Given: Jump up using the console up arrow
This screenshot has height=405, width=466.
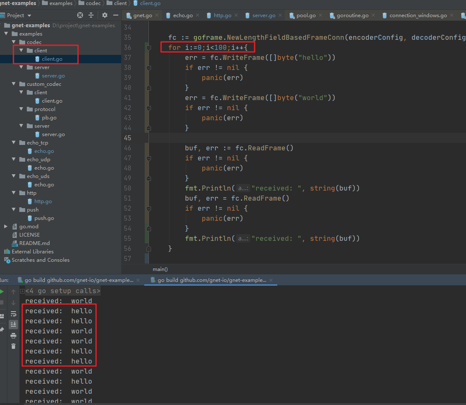Looking at the screenshot, I should pos(13,292).
